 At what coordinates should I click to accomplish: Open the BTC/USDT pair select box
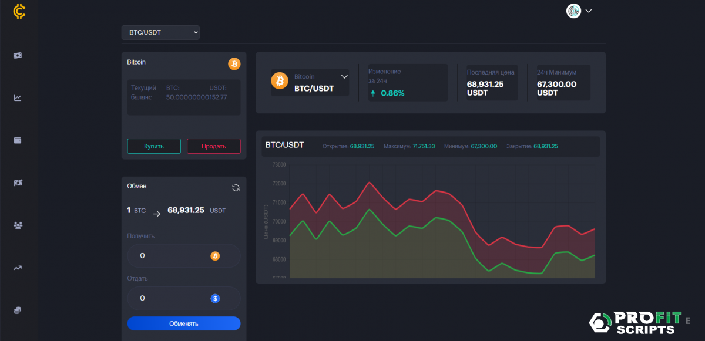pyautogui.click(x=160, y=32)
